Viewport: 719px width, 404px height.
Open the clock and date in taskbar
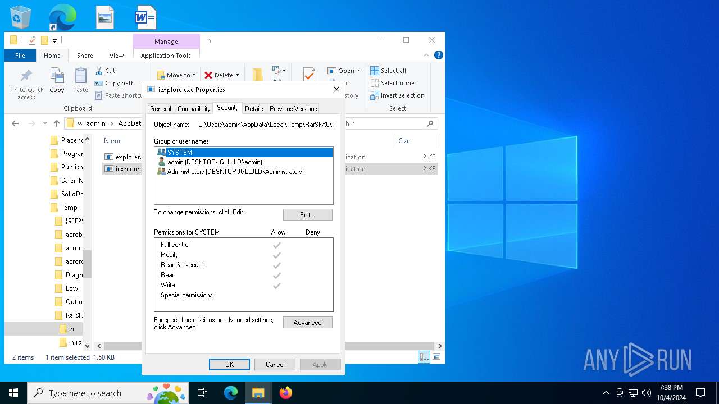coord(671,393)
